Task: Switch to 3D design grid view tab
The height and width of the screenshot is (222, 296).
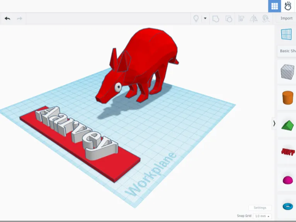Action: [274, 6]
